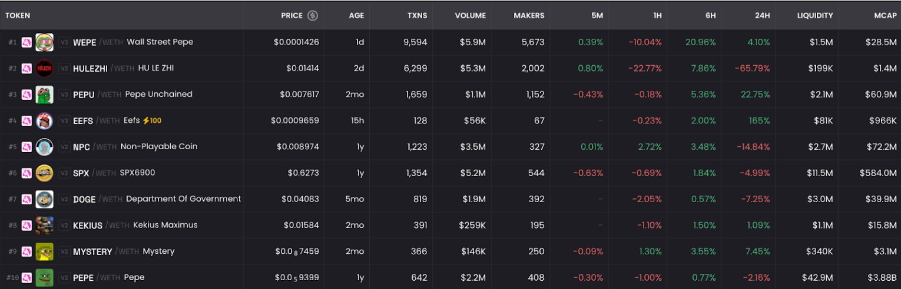Click the Uniswap DEX icon in EEFS row

point(26,121)
